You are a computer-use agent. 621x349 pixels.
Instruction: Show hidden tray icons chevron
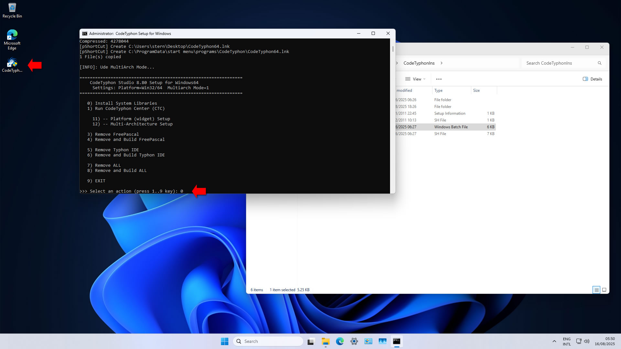click(x=554, y=341)
